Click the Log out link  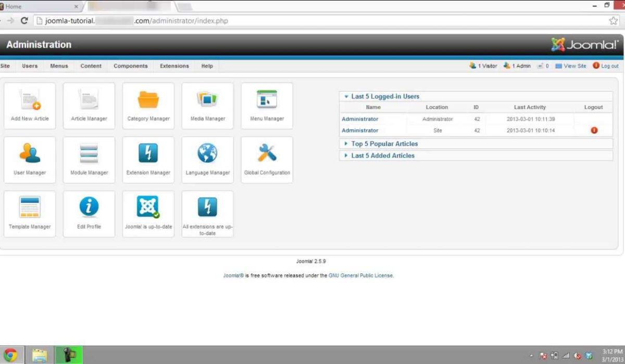(x=606, y=66)
